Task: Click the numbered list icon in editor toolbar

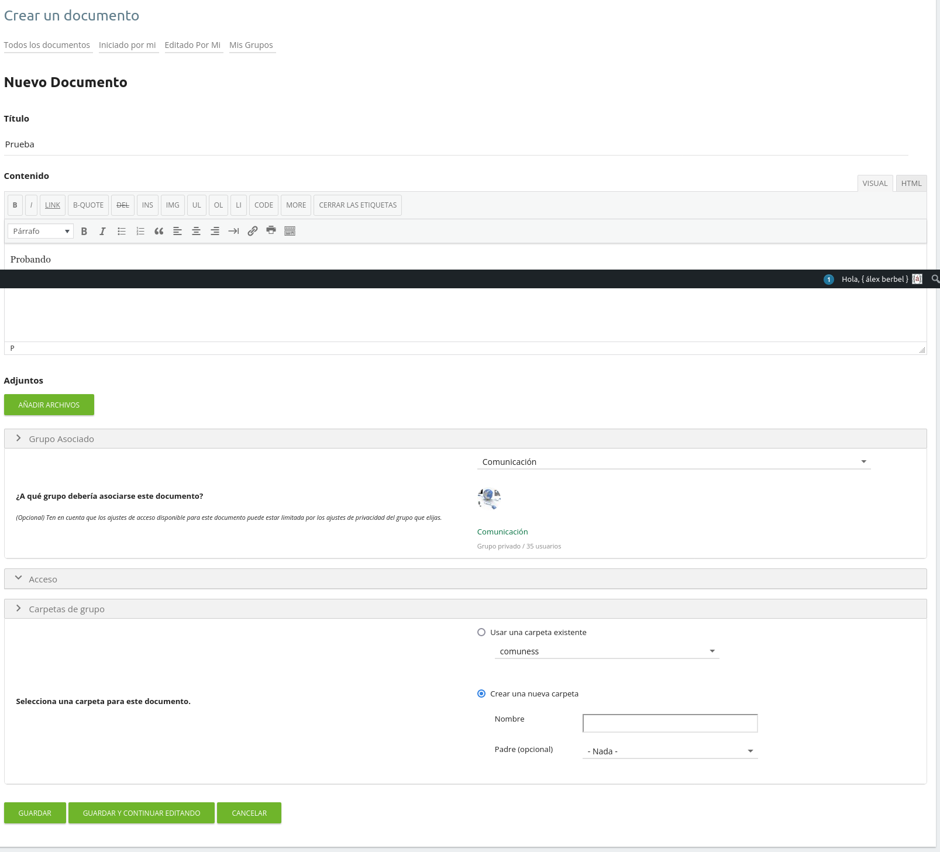Action: tap(140, 232)
